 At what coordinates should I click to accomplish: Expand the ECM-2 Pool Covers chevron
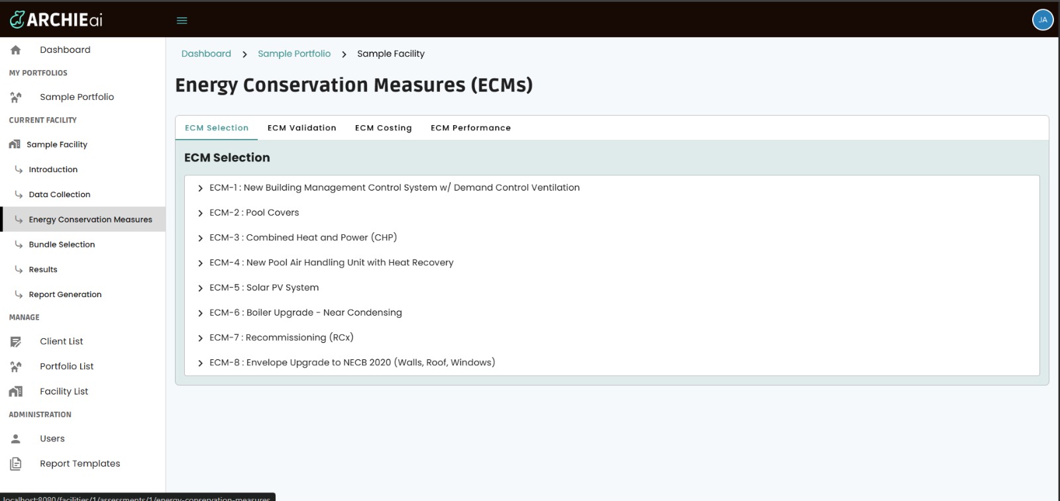(200, 213)
